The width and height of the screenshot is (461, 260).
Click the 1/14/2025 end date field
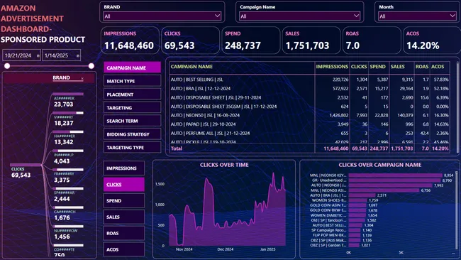click(62, 55)
